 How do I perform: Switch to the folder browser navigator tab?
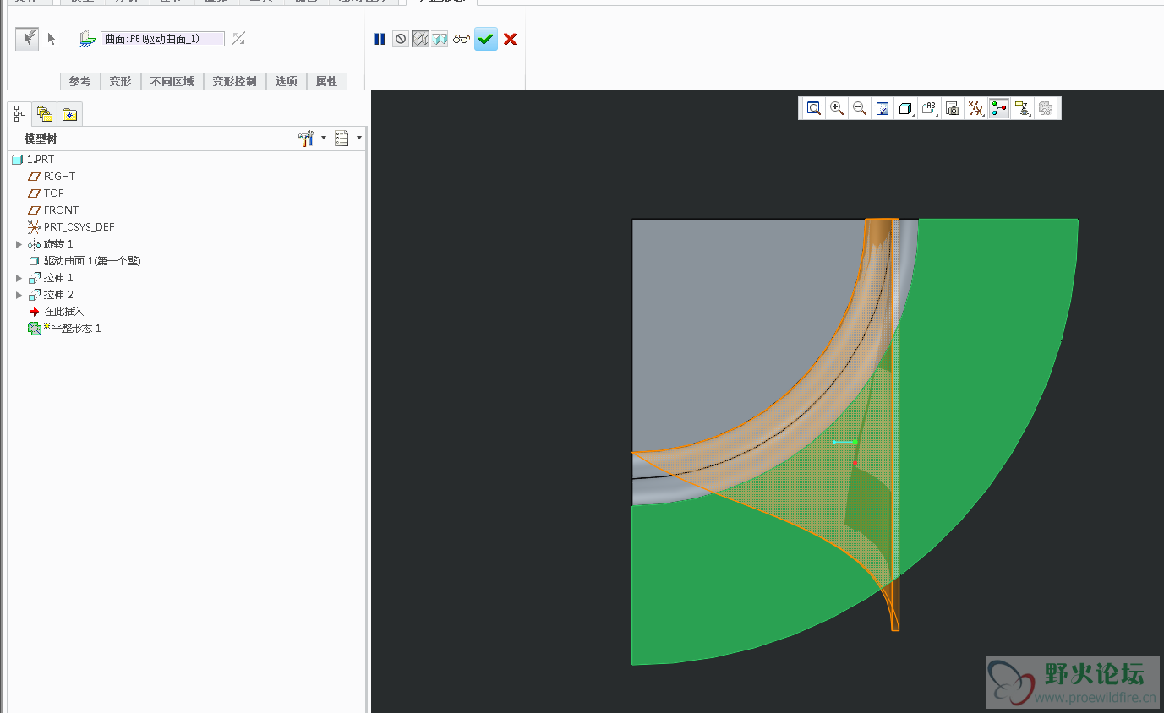tap(45, 114)
